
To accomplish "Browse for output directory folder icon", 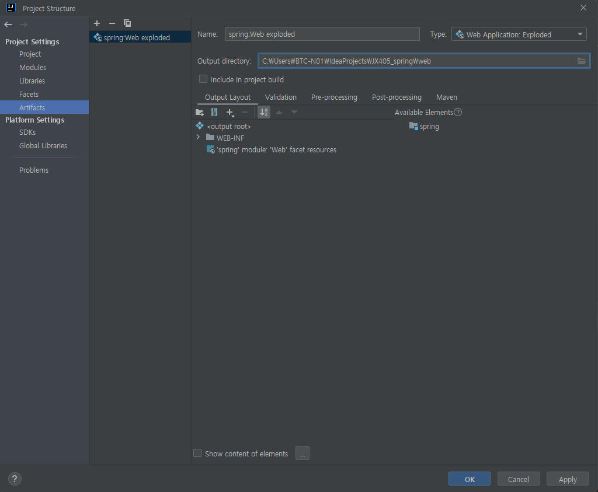I will click(581, 61).
